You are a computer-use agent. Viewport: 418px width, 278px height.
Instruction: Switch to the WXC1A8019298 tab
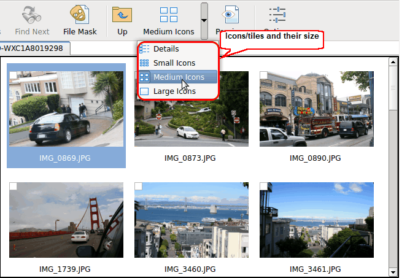coord(34,48)
